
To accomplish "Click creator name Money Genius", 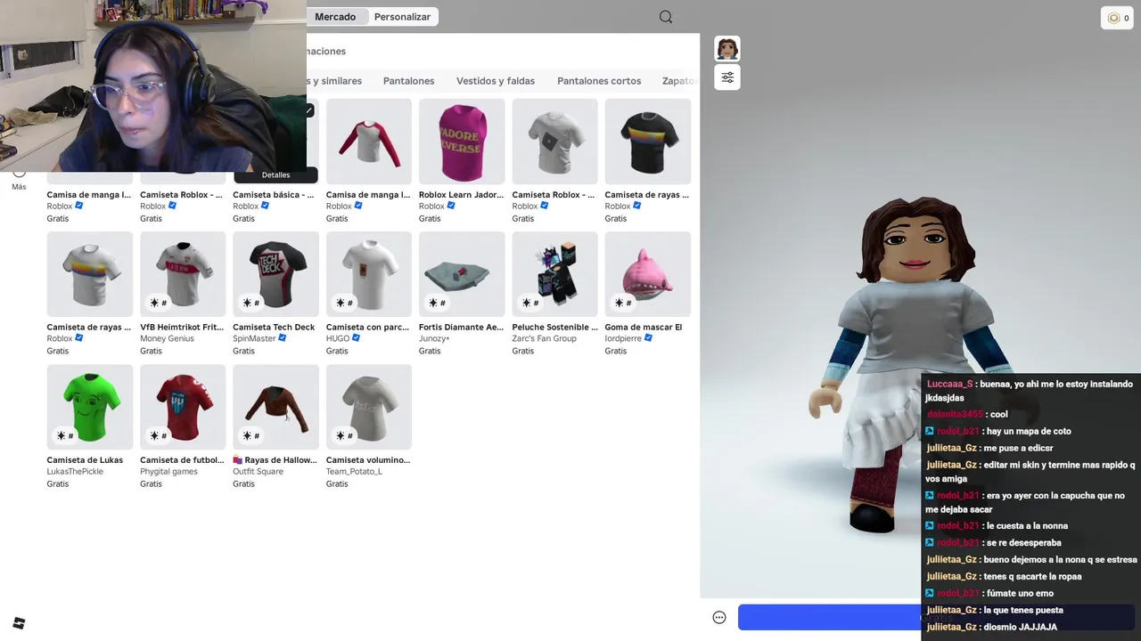I will point(167,338).
